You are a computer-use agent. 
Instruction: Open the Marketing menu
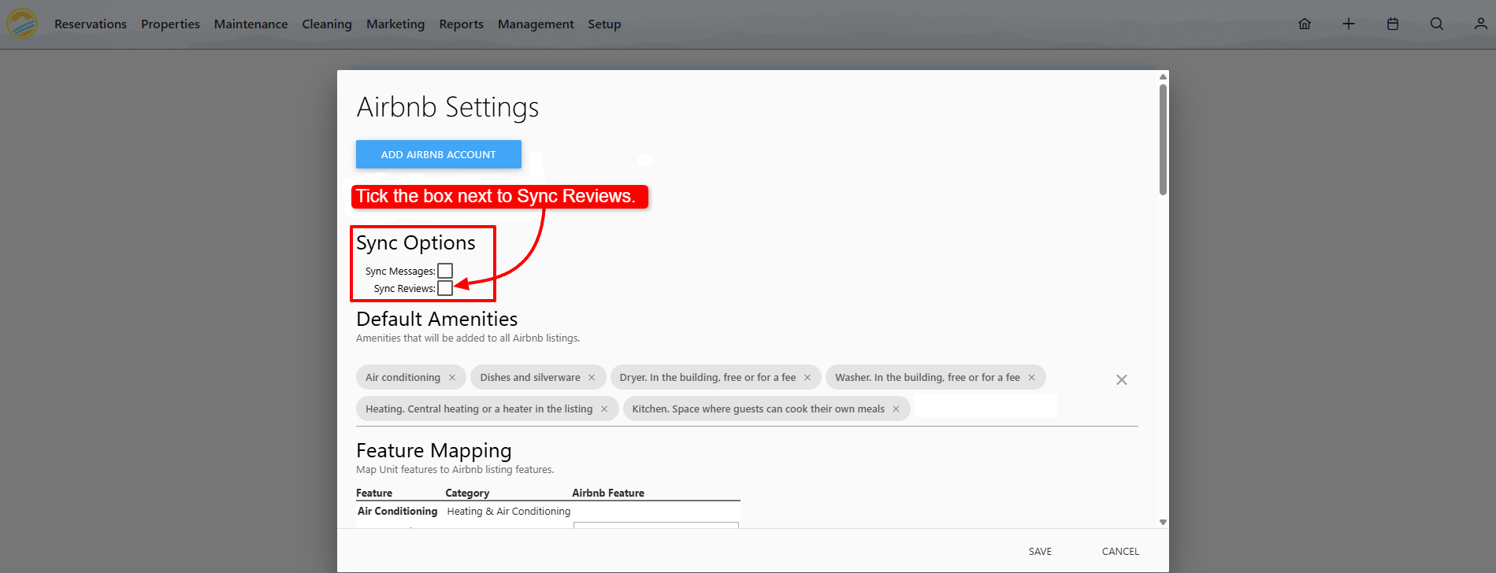pos(395,24)
